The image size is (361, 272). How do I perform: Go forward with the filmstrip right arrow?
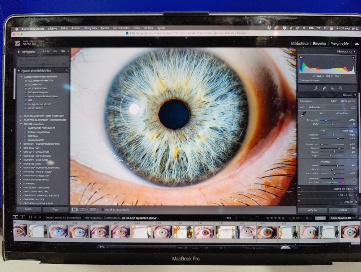pos(40,217)
